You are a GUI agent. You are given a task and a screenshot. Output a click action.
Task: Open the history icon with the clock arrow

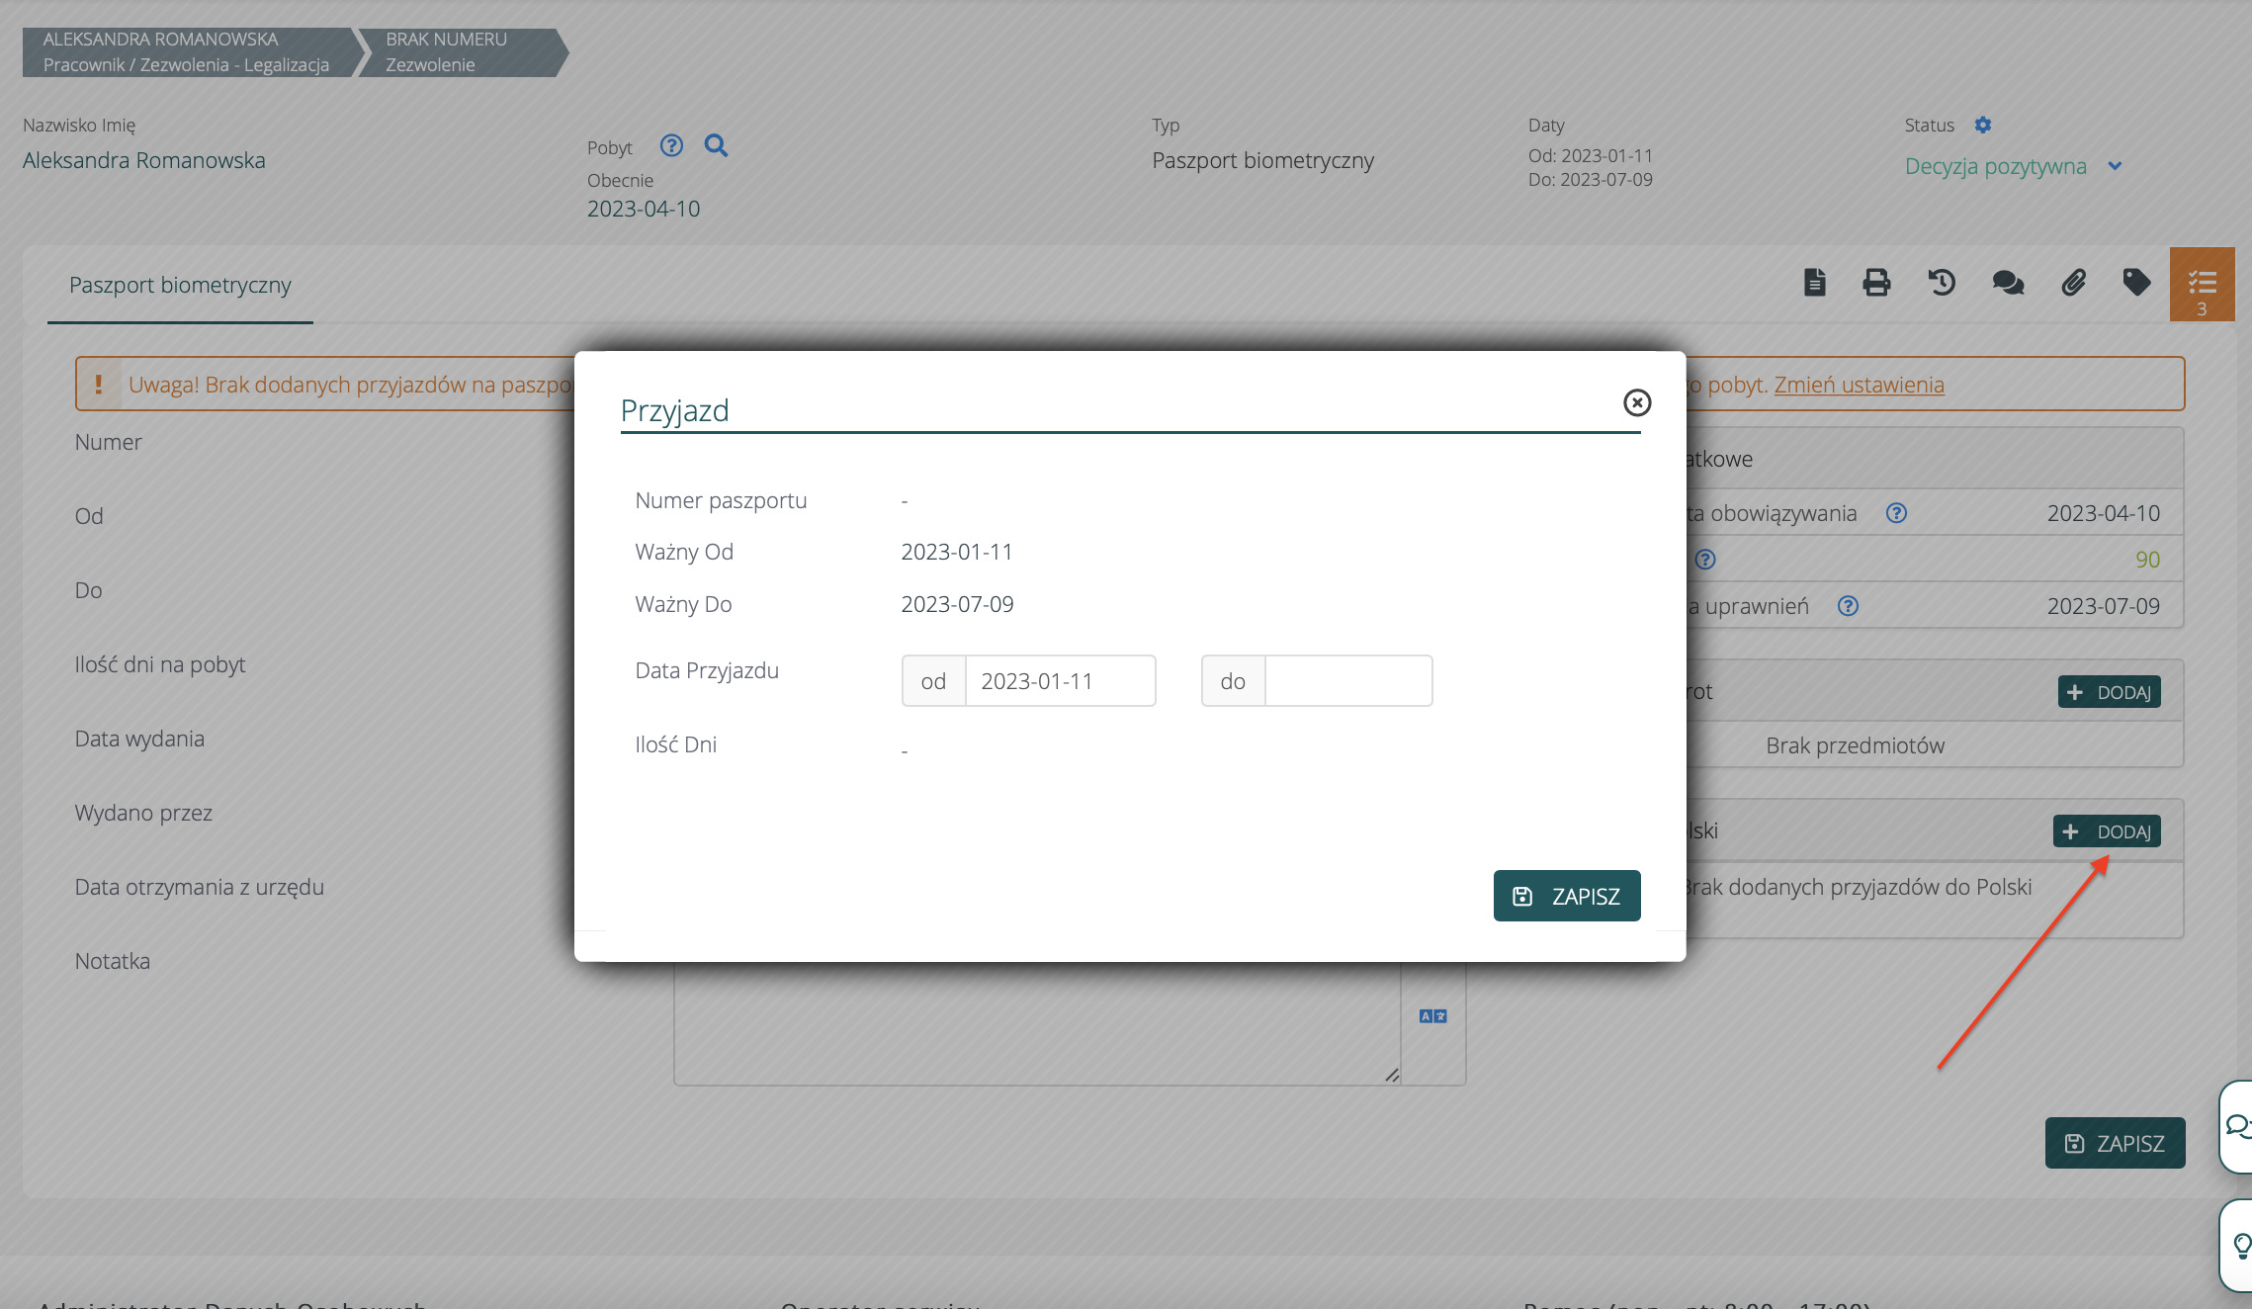click(1942, 283)
